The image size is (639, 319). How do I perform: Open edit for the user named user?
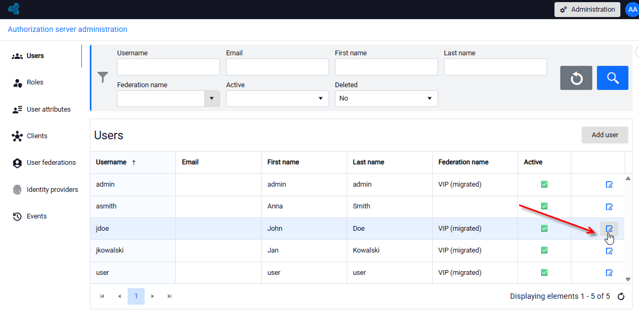(x=609, y=273)
